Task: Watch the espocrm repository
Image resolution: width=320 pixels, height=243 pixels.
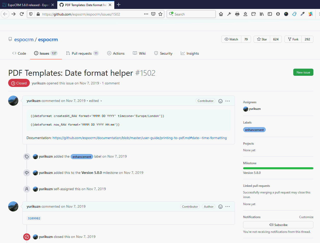Action: point(231,39)
